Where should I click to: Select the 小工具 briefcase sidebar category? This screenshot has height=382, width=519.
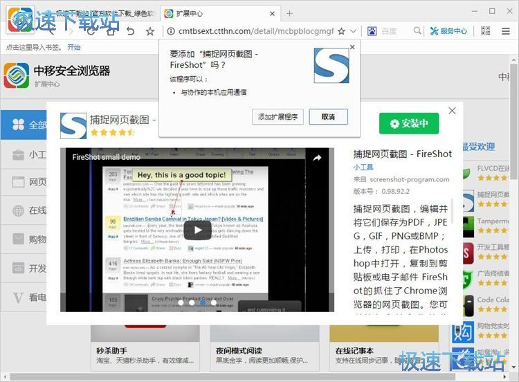[x=24, y=154]
